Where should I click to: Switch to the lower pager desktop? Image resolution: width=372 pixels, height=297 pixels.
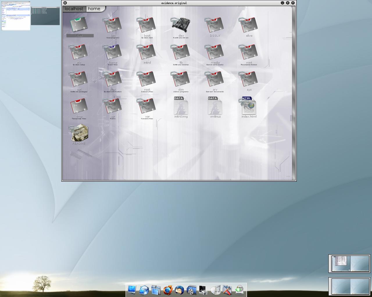pyautogui.click(x=349, y=286)
